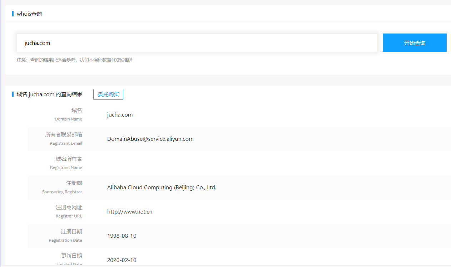Select the whois查询 section heading
Screen dimensions: 451x267
point(29,14)
